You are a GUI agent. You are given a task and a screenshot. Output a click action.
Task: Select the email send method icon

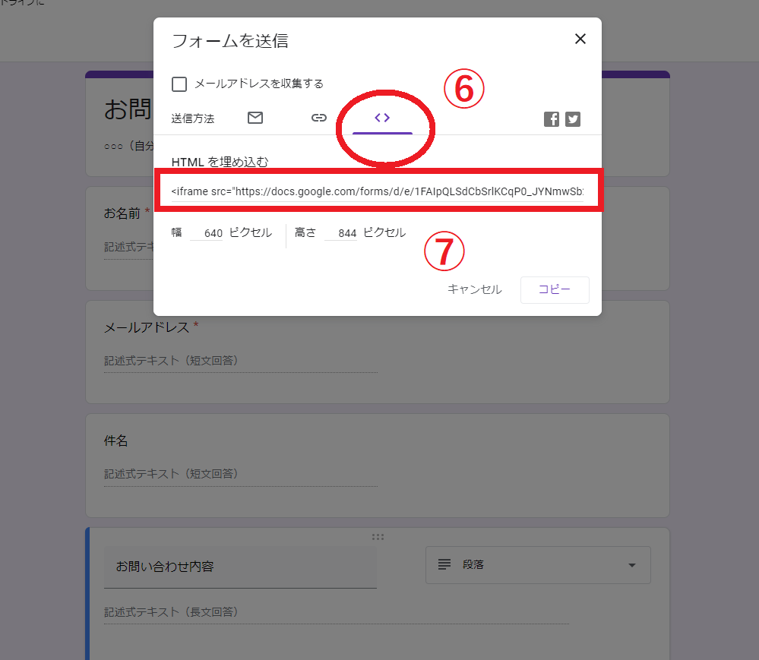pyautogui.click(x=255, y=118)
